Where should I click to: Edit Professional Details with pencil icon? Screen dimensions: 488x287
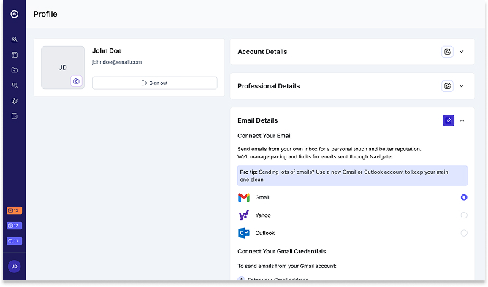pos(447,86)
